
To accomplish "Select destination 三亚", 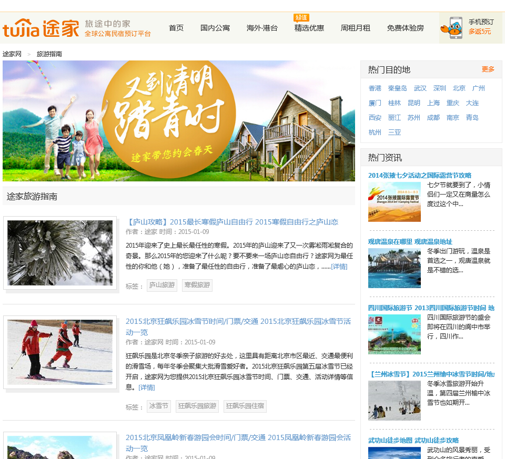I will coord(395,132).
